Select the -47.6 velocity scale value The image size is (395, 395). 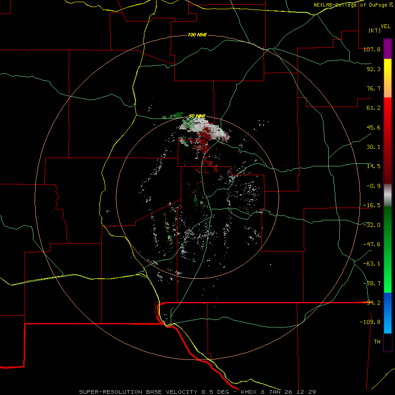pos(372,244)
